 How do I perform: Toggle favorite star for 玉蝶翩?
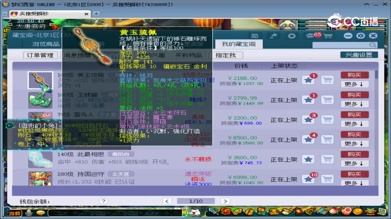(309, 100)
